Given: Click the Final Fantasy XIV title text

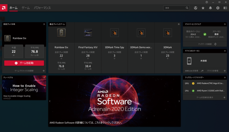Looking at the screenshot, I should [88, 47].
